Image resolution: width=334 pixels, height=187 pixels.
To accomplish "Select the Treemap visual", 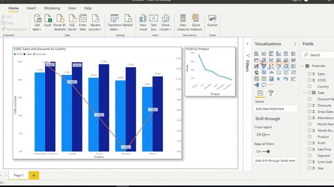I will [293, 66].
